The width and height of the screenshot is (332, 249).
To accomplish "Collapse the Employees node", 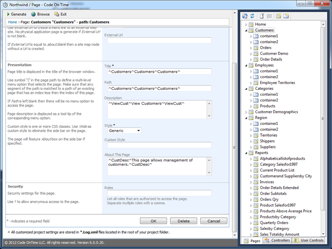I will [246, 65].
